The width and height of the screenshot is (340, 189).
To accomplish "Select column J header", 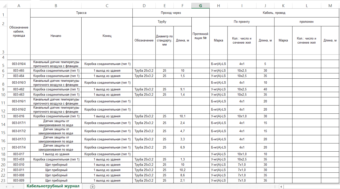I will point(265,6).
